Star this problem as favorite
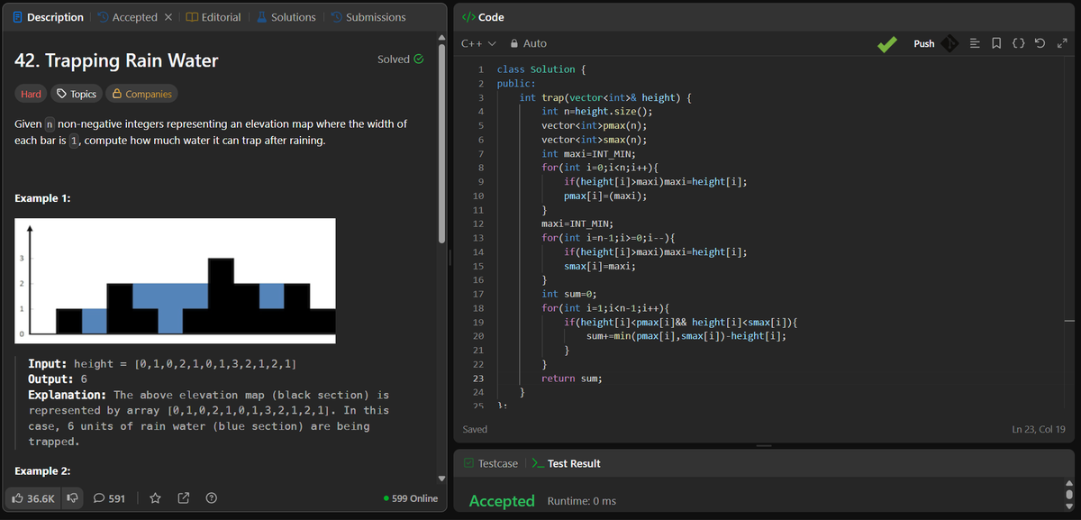Image resolution: width=1081 pixels, height=520 pixels. point(155,498)
